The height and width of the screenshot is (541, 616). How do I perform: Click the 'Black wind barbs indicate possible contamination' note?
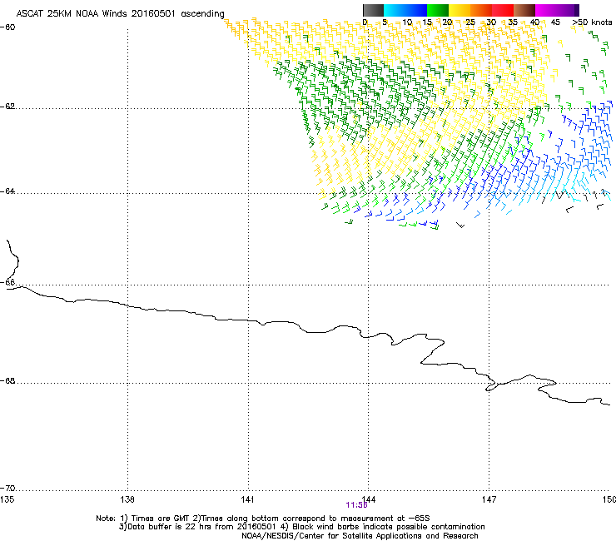tap(389, 527)
